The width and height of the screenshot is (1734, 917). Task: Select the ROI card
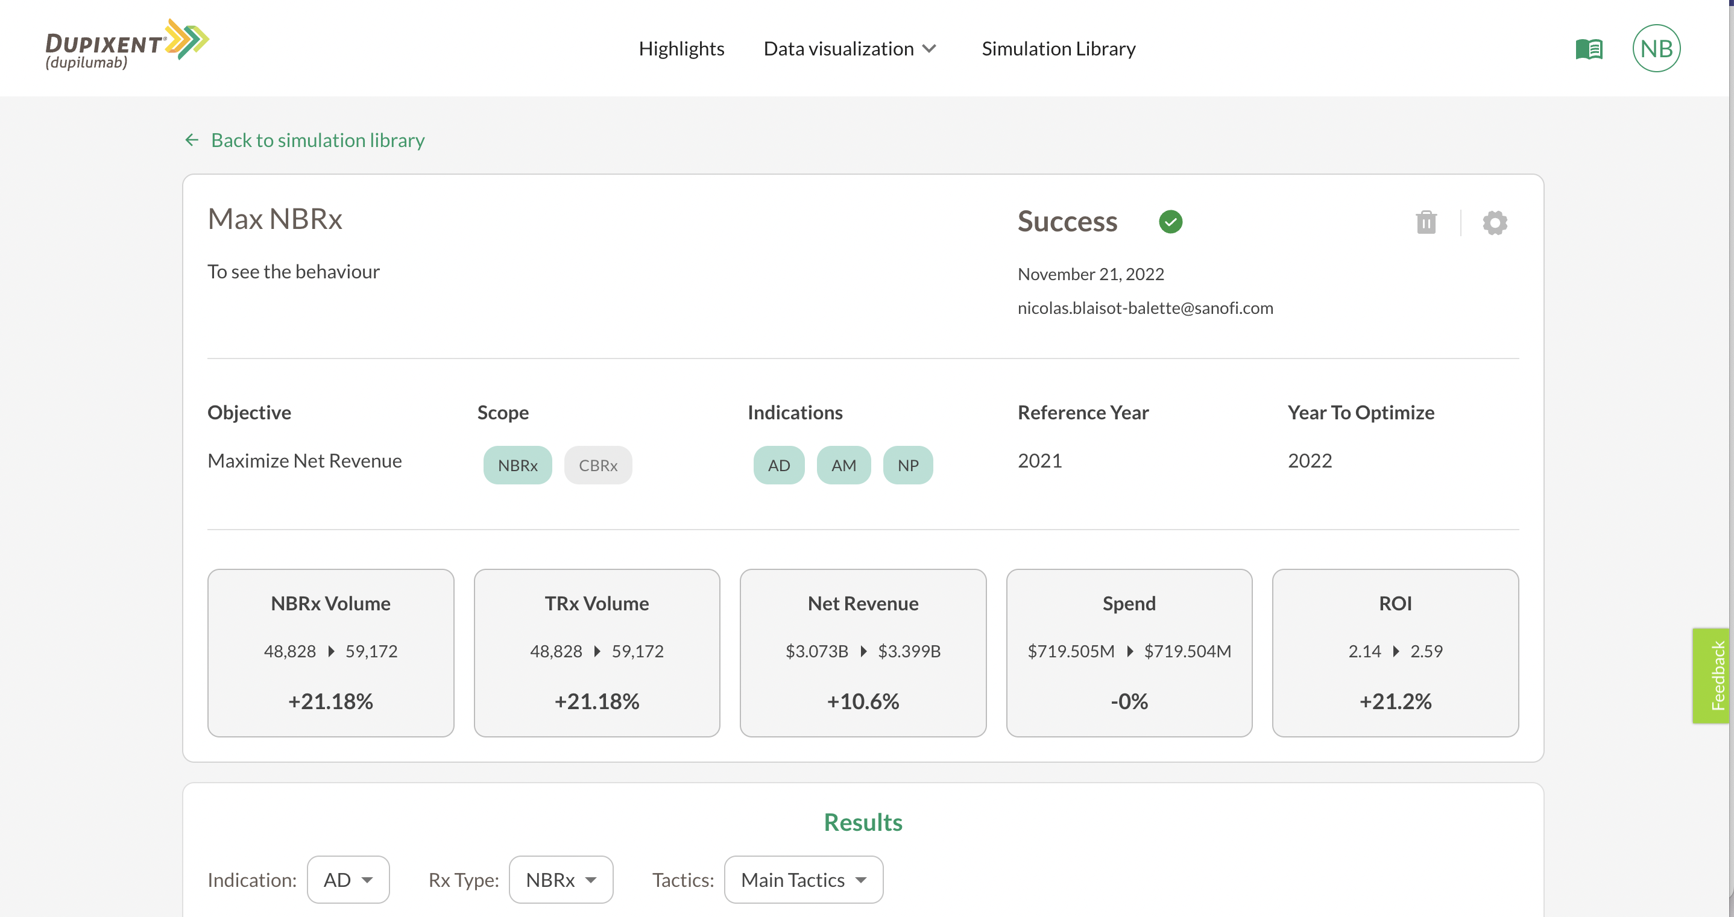(x=1395, y=653)
